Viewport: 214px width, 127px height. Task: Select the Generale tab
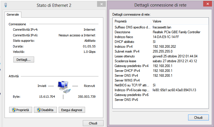click(x=13, y=14)
